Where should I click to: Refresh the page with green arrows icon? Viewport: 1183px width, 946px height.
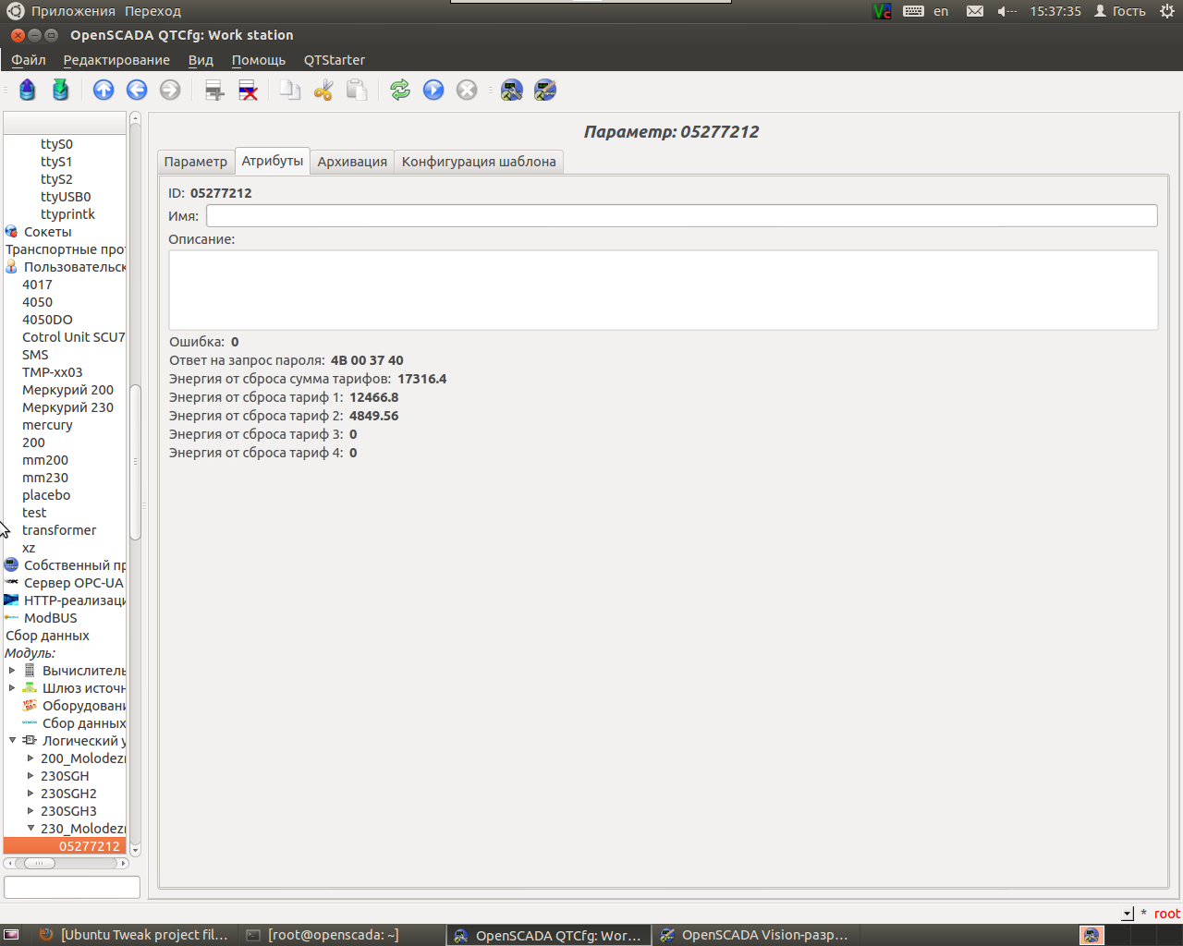tap(400, 90)
